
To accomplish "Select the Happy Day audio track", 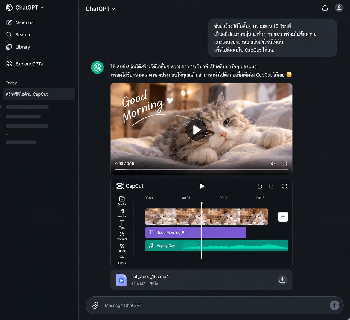I will (217, 246).
